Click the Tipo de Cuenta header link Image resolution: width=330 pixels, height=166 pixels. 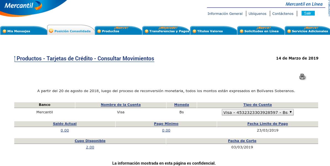coord(258,105)
